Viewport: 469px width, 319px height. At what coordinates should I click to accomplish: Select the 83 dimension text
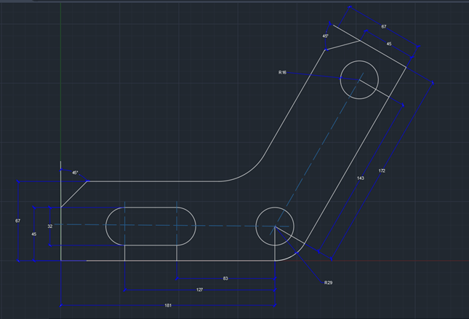pyautogui.click(x=225, y=278)
